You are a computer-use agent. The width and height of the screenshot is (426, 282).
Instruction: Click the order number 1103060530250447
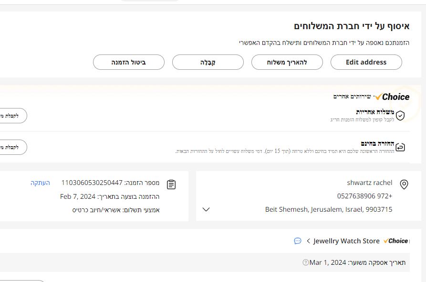point(92,183)
